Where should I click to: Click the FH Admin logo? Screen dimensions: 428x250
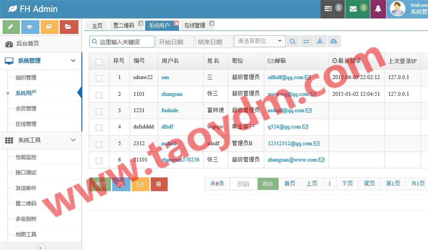pyautogui.click(x=33, y=9)
